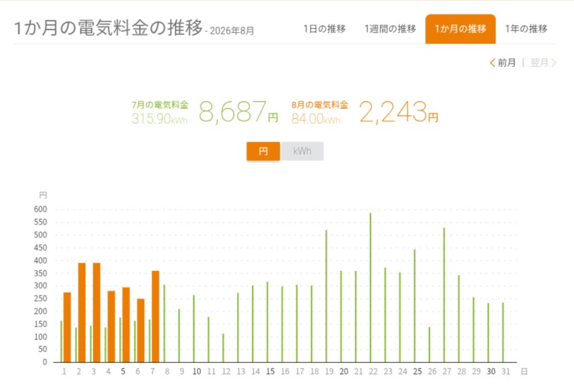574x386 pixels.
Task: Click the short green bar on day 12
Action: [223, 348]
